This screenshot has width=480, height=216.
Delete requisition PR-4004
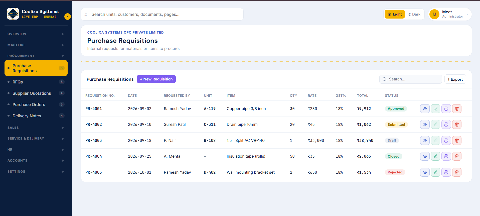pos(457,156)
